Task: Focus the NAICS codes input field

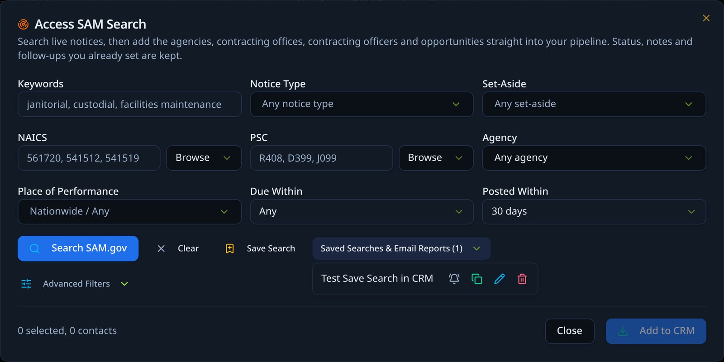Action: [89, 158]
